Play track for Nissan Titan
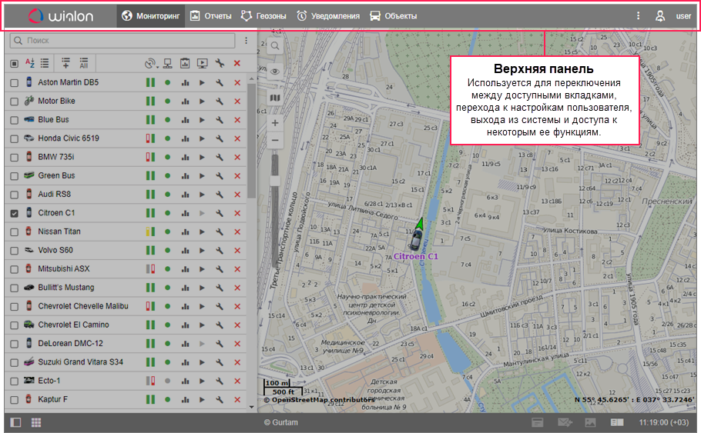The width and height of the screenshot is (701, 433). tap(202, 232)
